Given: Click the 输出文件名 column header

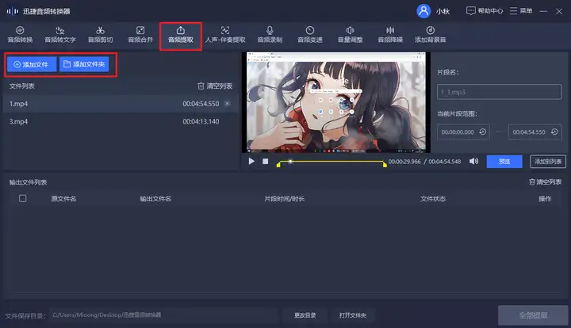Looking at the screenshot, I should pyautogui.click(x=155, y=199).
